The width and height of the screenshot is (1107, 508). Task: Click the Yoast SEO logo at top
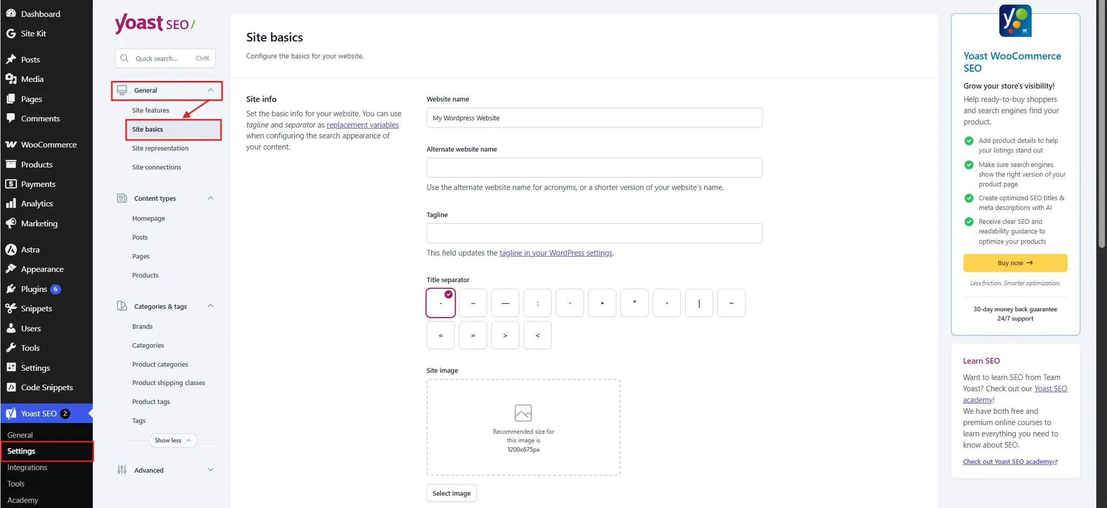pyautogui.click(x=155, y=24)
